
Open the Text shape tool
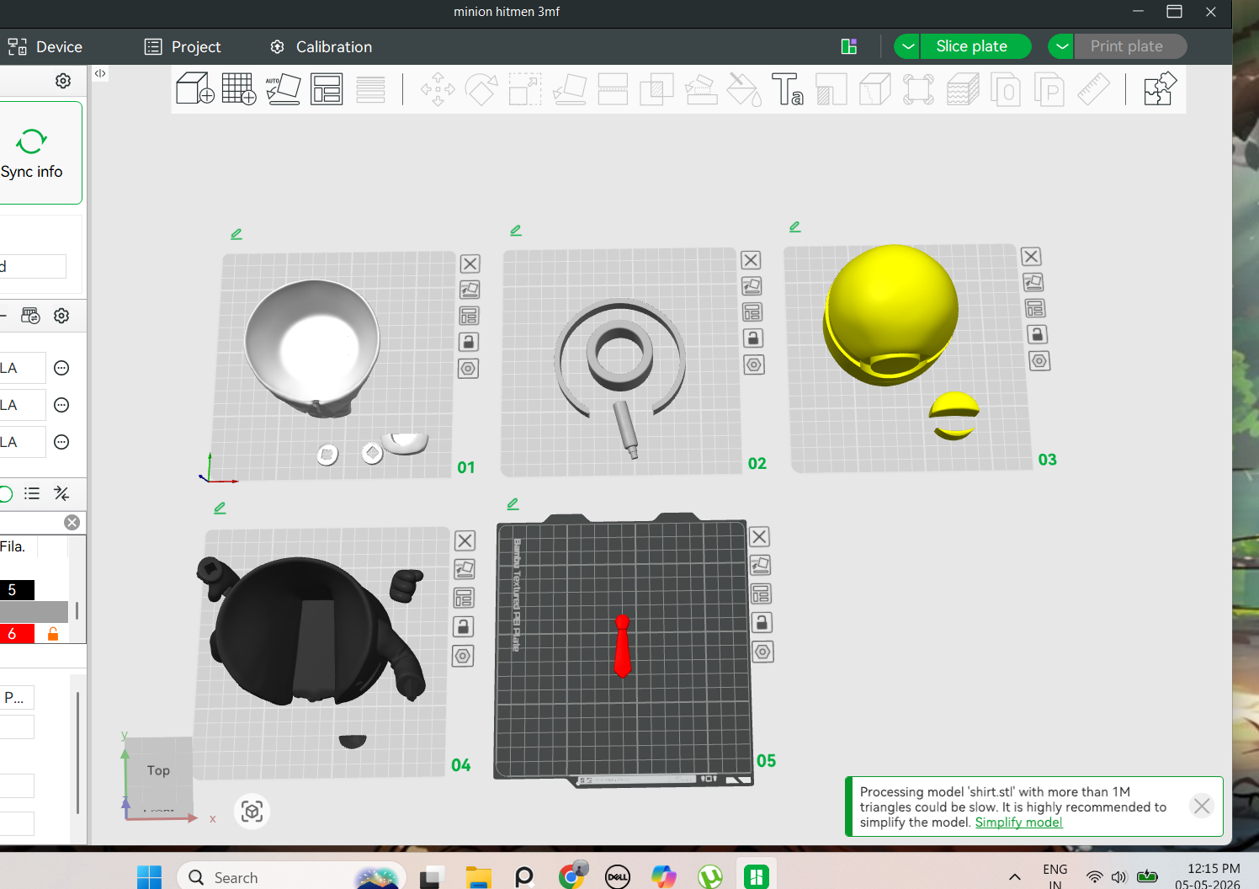788,89
